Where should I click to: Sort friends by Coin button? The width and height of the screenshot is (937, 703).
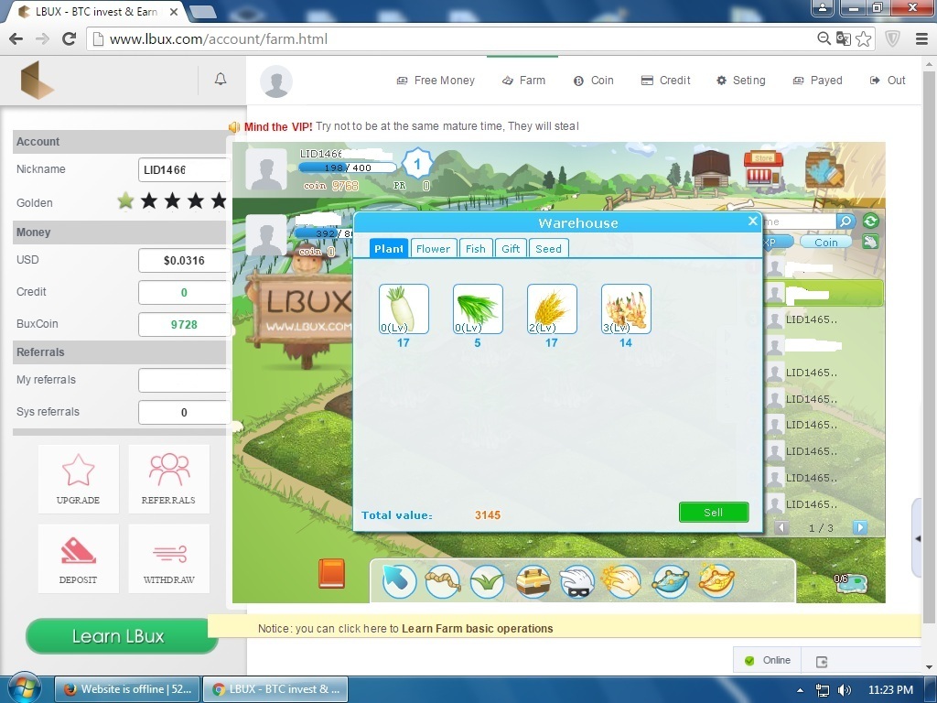point(826,242)
